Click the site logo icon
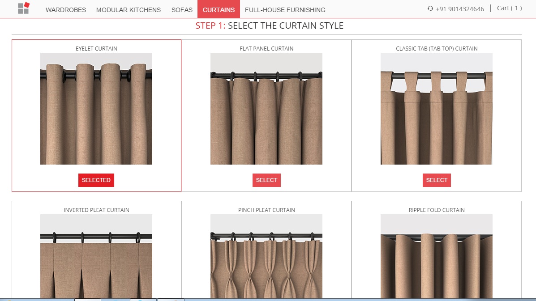The height and width of the screenshot is (301, 536). tap(24, 8)
